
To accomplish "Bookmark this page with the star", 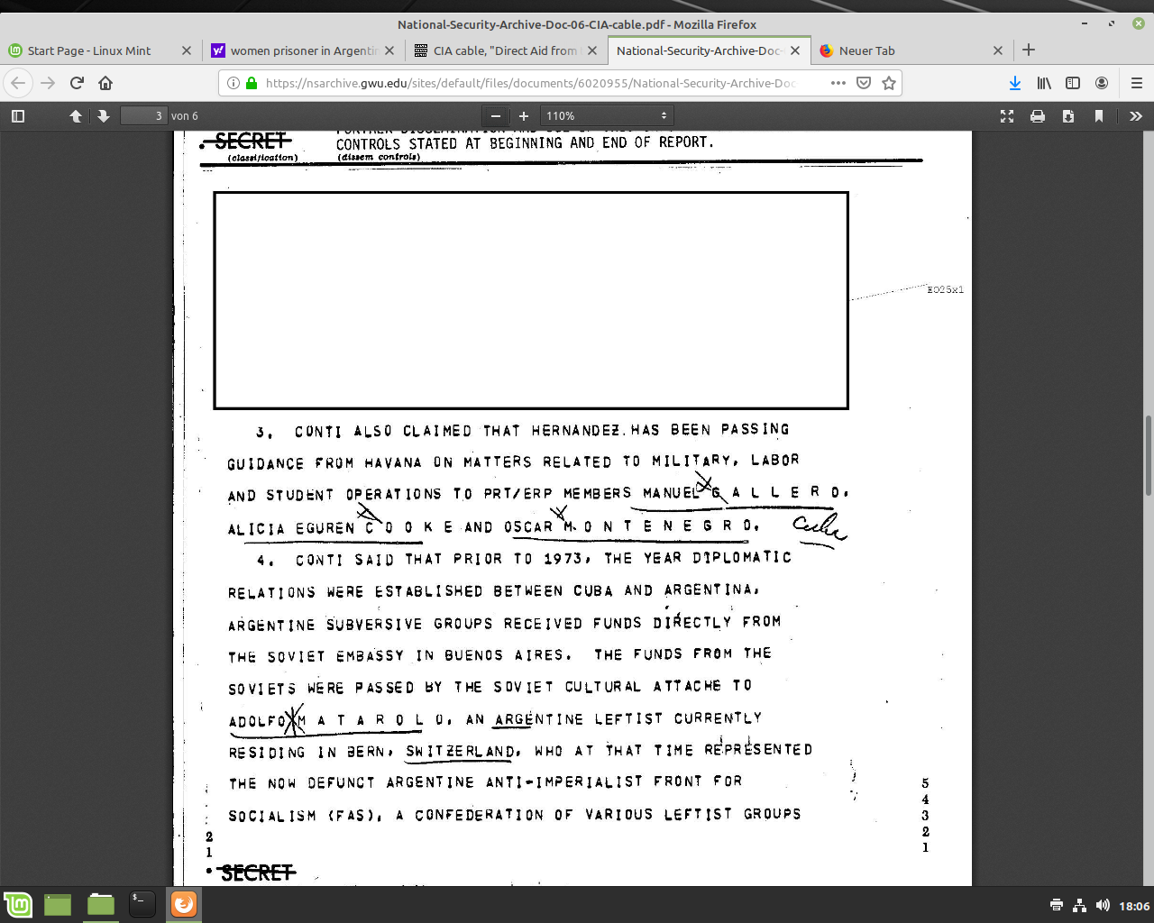I will point(889,83).
